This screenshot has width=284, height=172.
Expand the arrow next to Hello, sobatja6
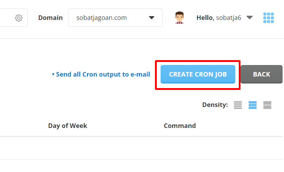pyautogui.click(x=250, y=17)
